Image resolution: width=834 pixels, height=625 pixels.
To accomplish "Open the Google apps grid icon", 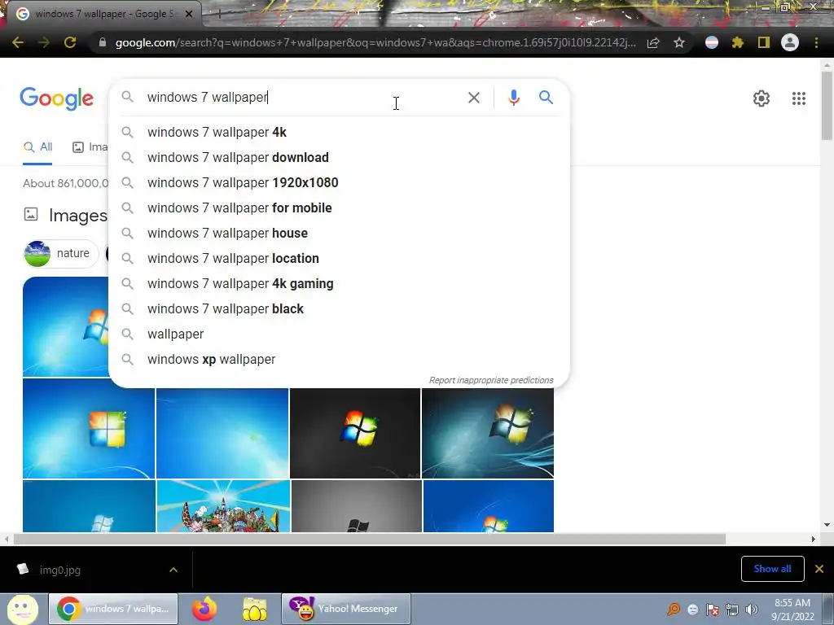I will [x=798, y=98].
